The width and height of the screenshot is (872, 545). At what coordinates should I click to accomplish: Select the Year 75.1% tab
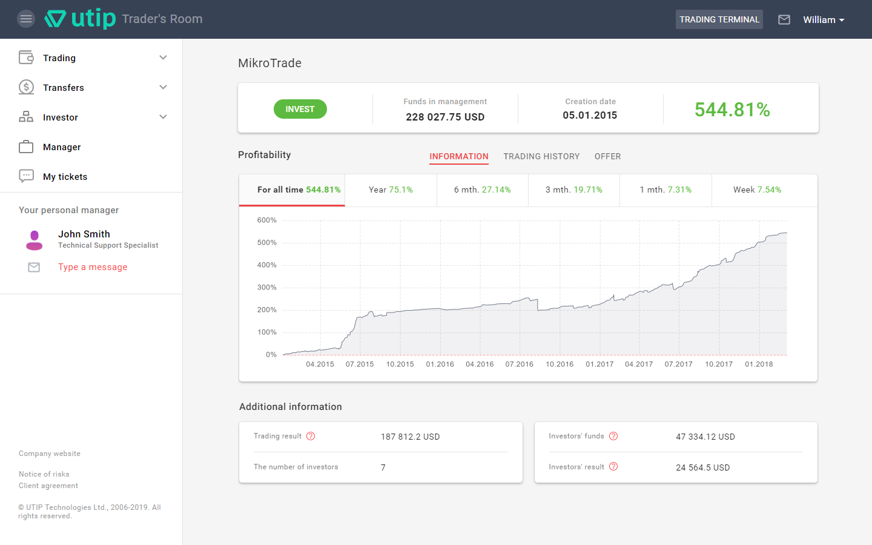tap(391, 190)
